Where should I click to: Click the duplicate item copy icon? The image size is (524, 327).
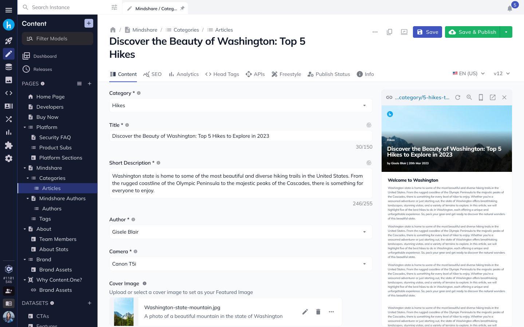[389, 32]
